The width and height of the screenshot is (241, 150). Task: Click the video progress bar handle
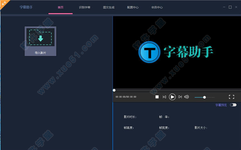pos(114,90)
